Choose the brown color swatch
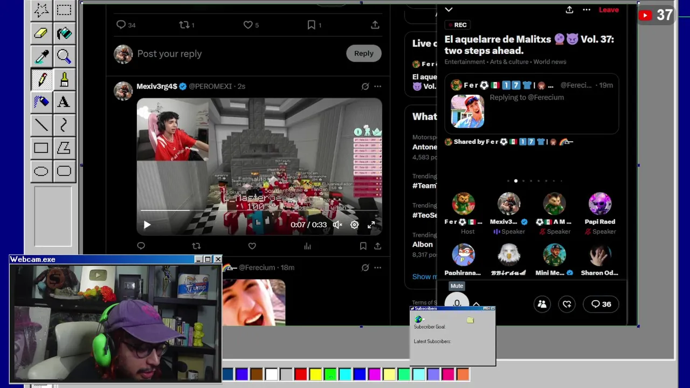The height and width of the screenshot is (388, 690). pyautogui.click(x=257, y=374)
